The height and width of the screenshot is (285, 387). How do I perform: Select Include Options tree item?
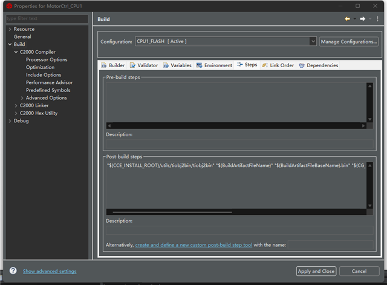44,75
